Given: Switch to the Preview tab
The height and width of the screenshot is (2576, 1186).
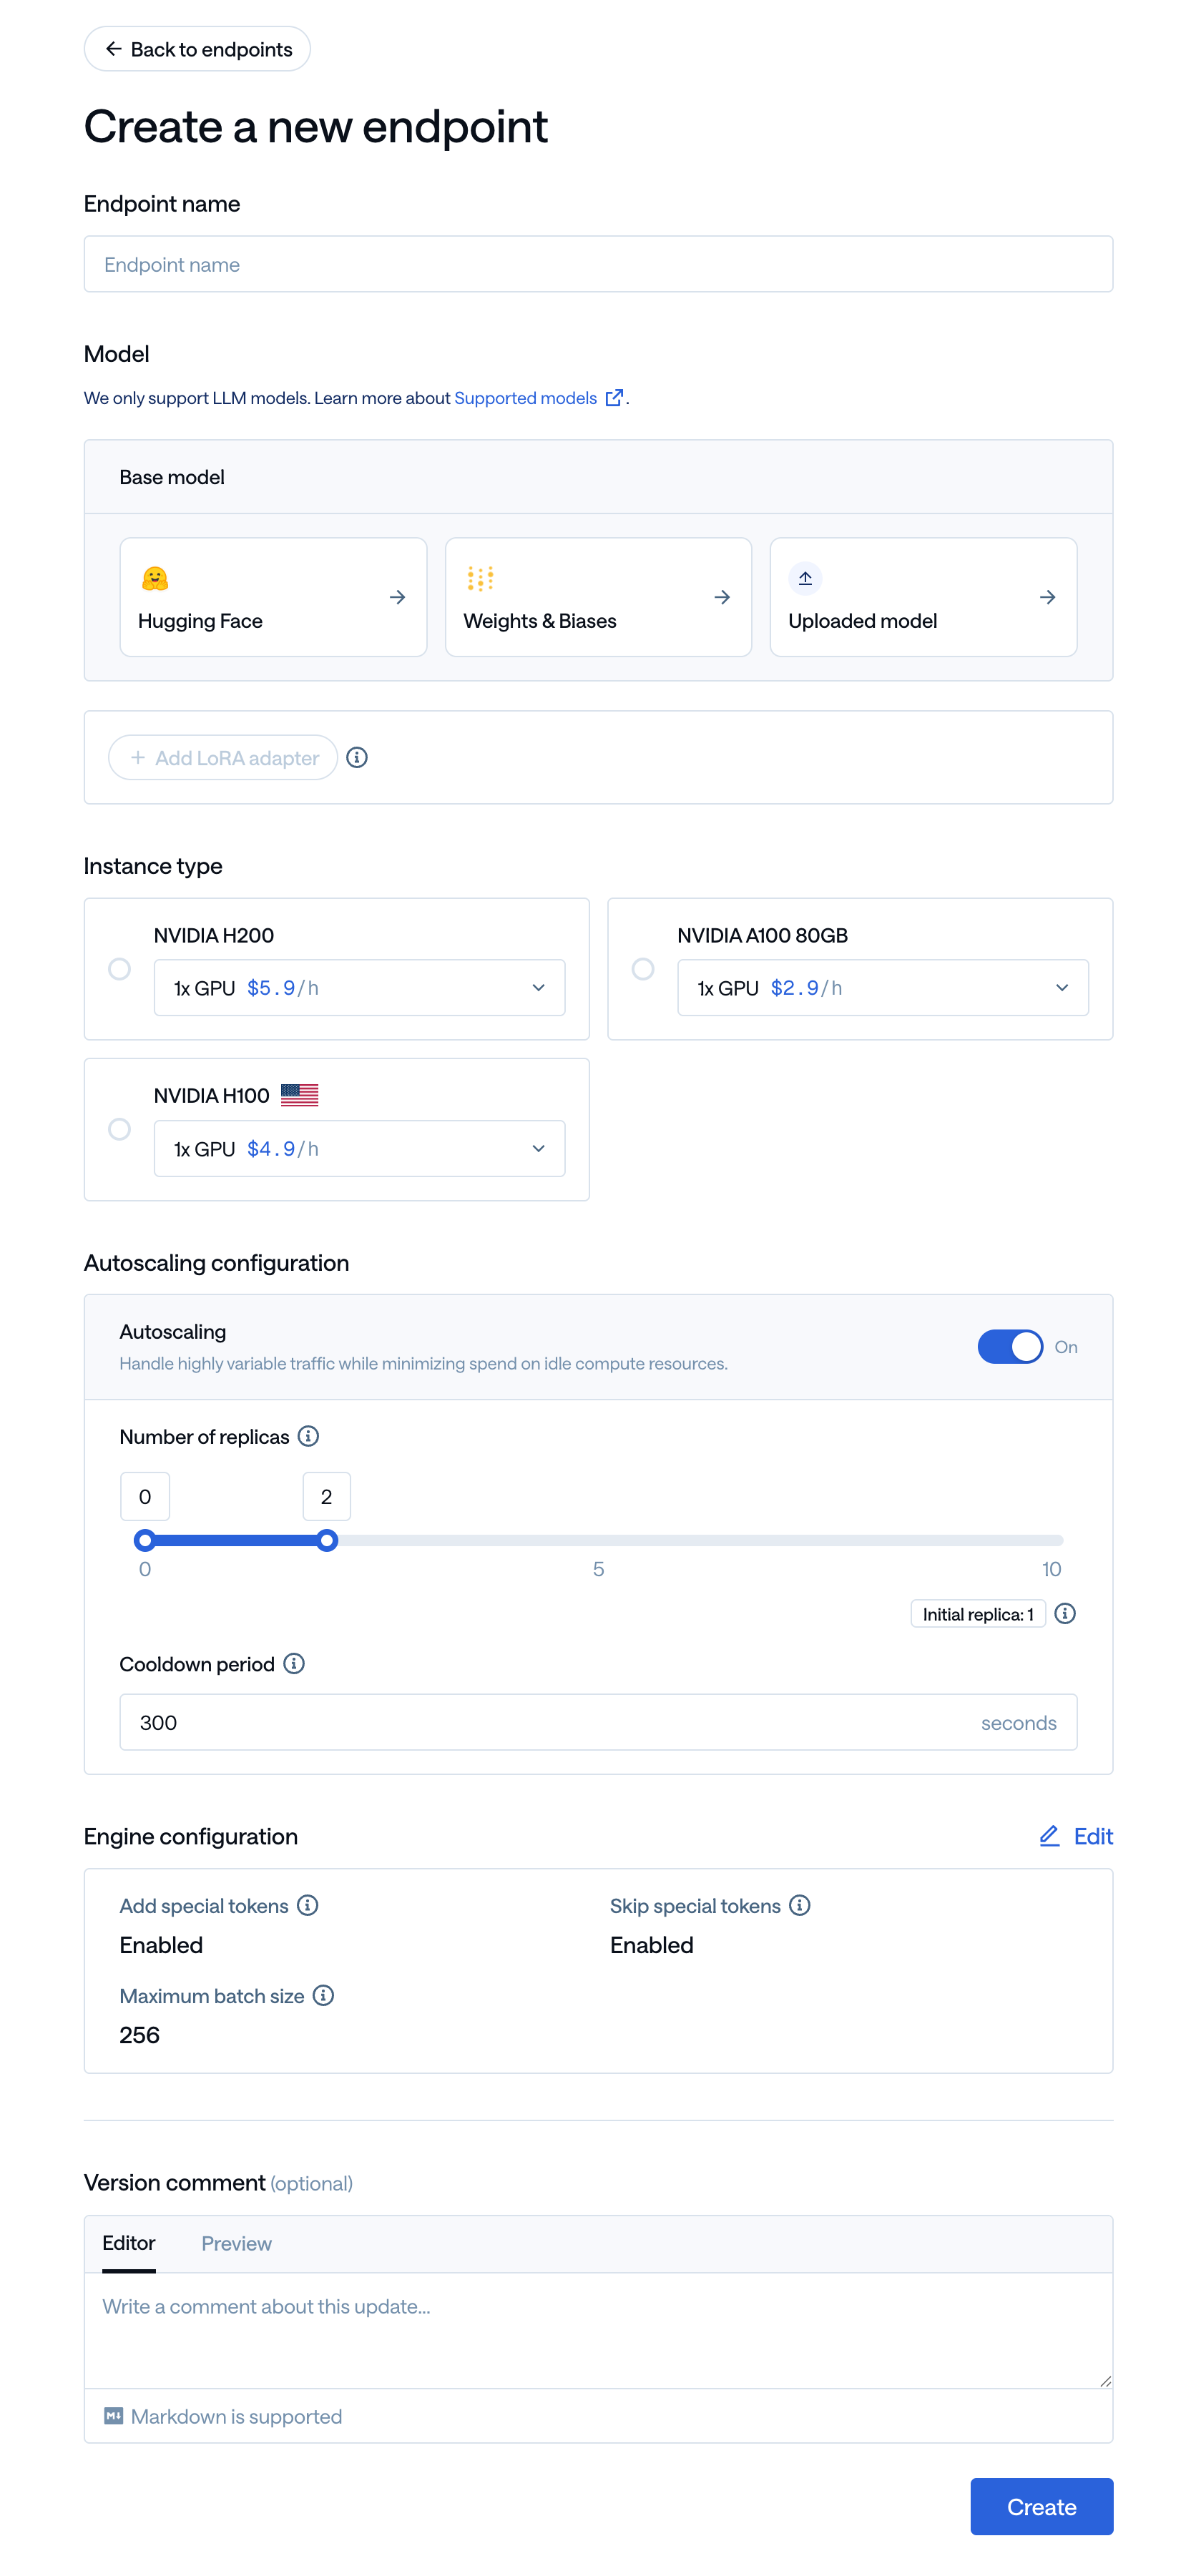Looking at the screenshot, I should 236,2243.
